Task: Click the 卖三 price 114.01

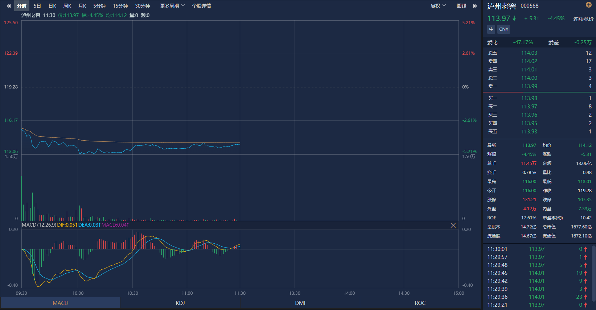Action: click(529, 70)
